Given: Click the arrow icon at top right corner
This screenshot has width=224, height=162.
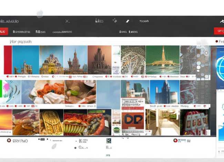Looking at the screenshot, I should coord(222,21).
